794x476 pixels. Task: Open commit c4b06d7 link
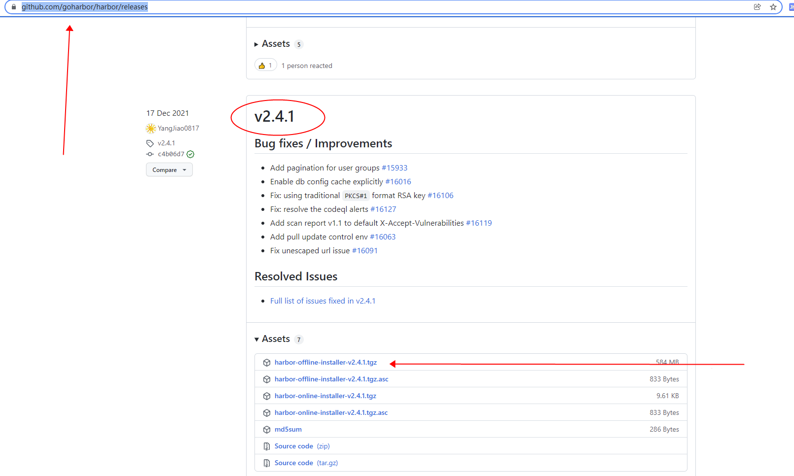(171, 154)
